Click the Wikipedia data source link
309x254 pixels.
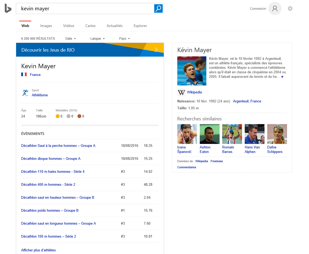(202, 161)
